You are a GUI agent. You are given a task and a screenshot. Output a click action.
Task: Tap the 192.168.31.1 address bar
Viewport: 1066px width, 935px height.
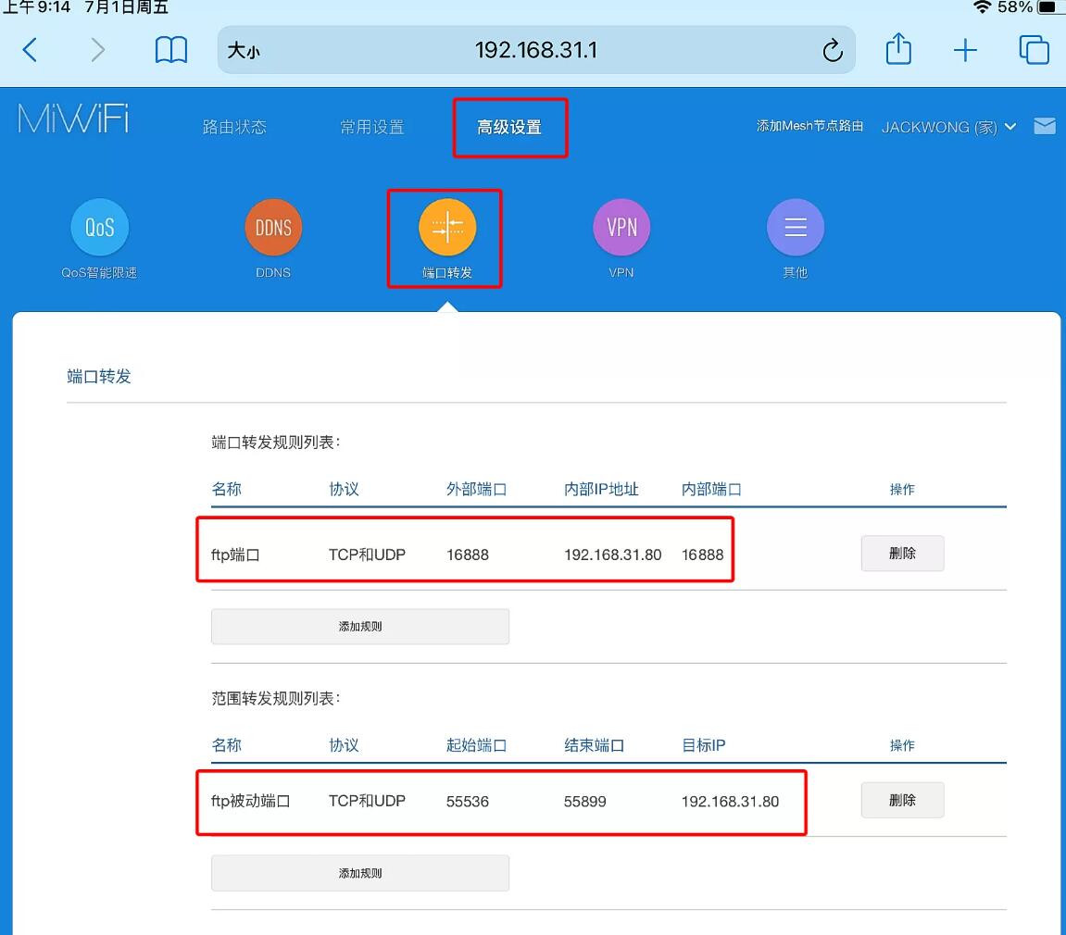coord(535,50)
